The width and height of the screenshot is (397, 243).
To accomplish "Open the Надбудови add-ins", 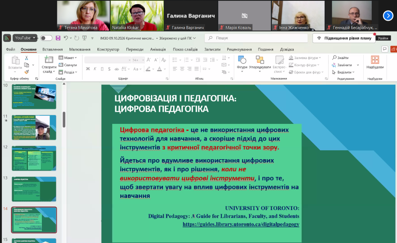I will click(x=375, y=62).
